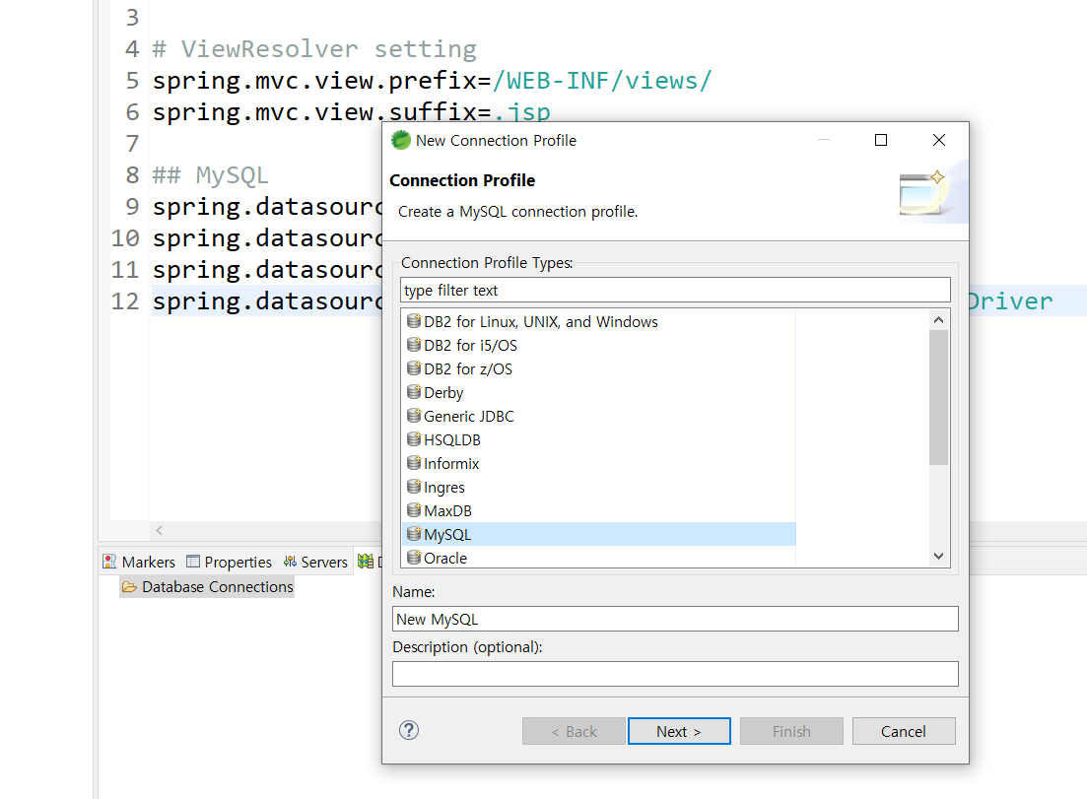Click the DB2 for i5/OS database icon

point(414,345)
